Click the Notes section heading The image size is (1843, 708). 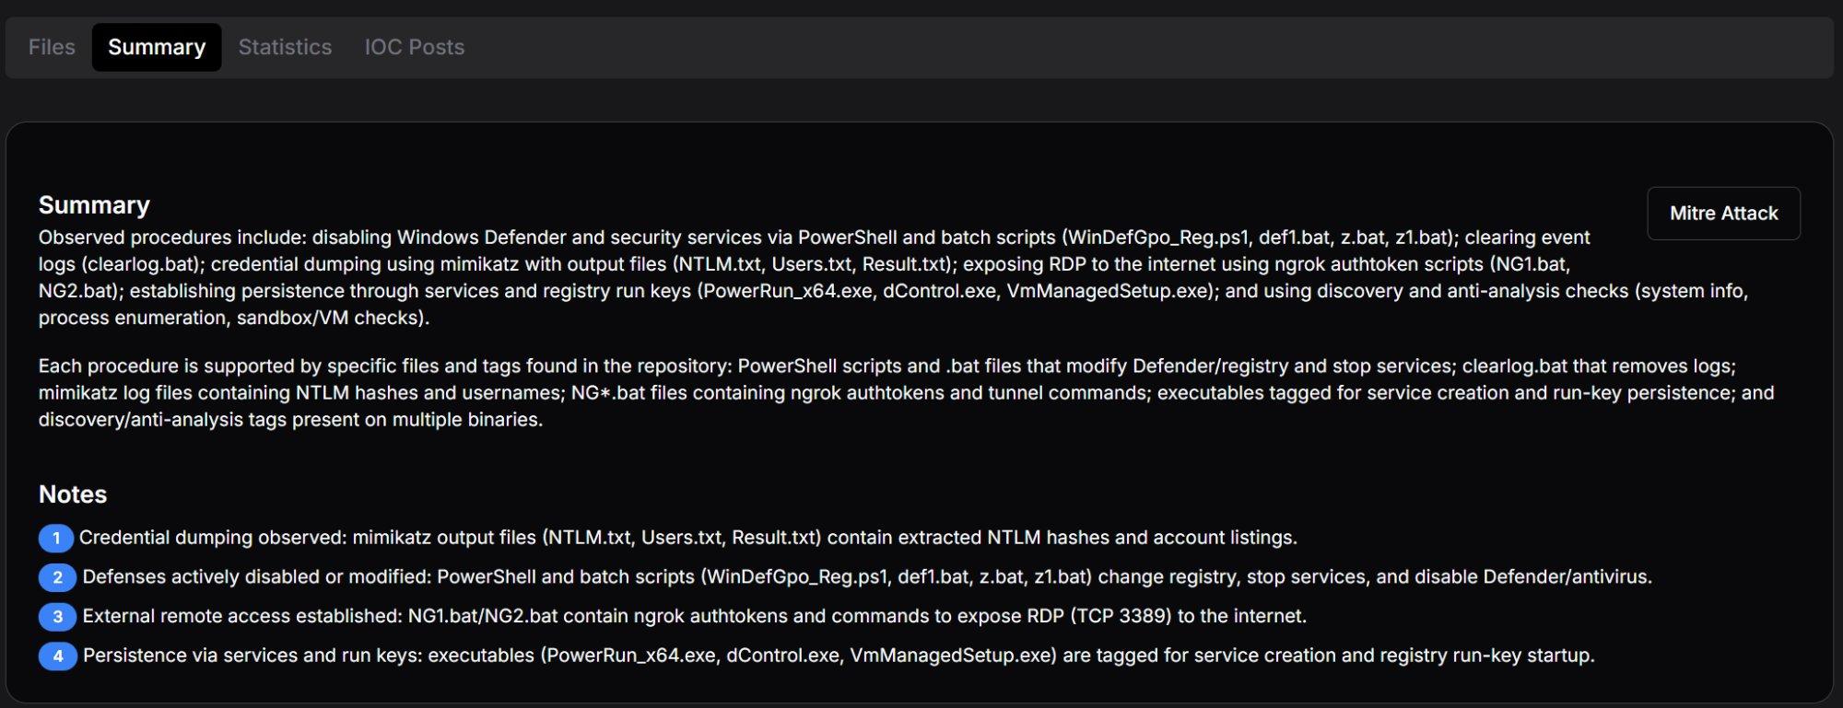coord(73,494)
